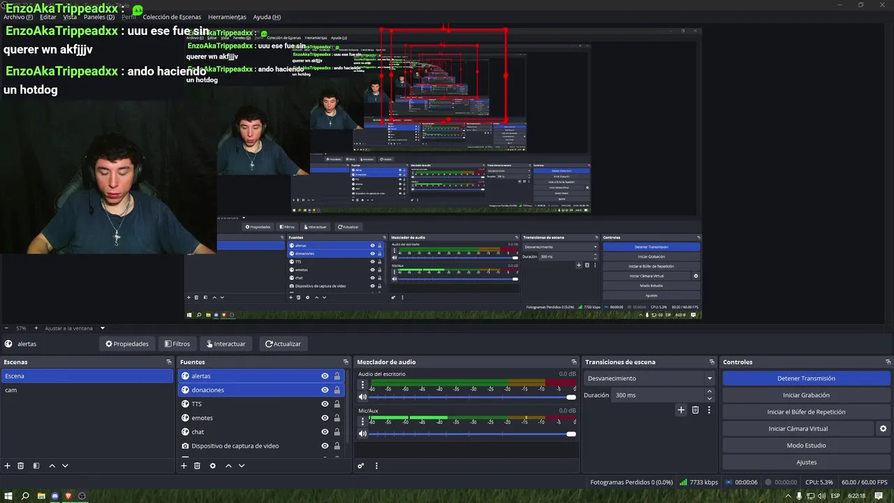
Task: Increase transition Duración with up arrow
Action: click(x=710, y=392)
